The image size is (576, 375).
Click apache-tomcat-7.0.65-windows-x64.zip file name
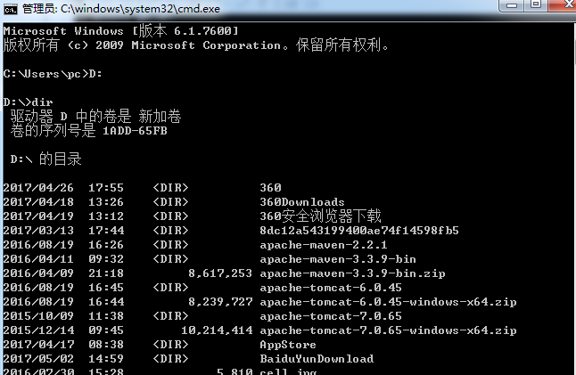(x=388, y=330)
